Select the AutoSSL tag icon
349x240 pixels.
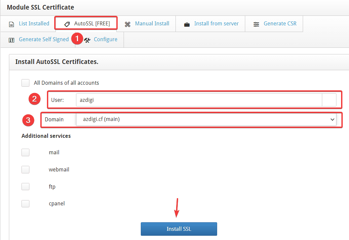[67, 23]
